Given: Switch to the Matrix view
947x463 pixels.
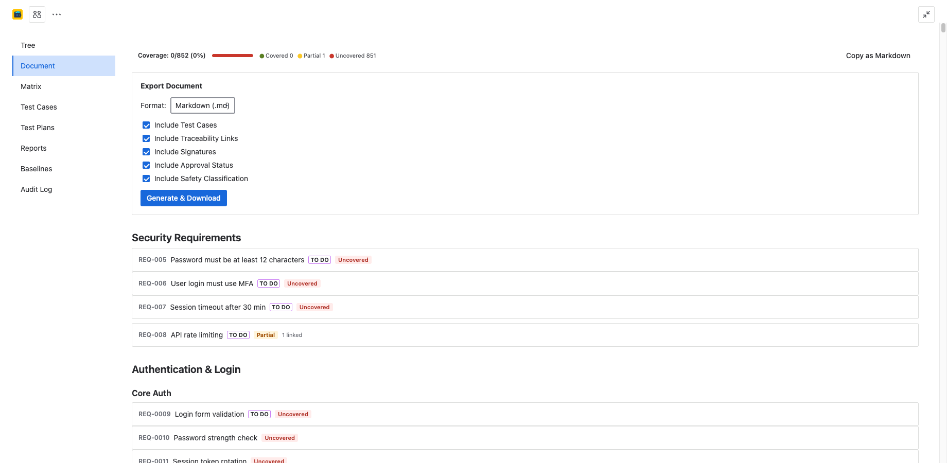Looking at the screenshot, I should pyautogui.click(x=31, y=86).
